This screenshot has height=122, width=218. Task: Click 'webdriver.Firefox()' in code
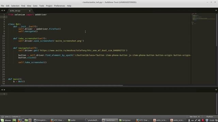tap(48, 29)
